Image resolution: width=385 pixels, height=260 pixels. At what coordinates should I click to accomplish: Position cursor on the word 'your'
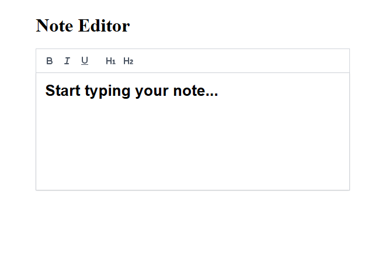coord(152,92)
